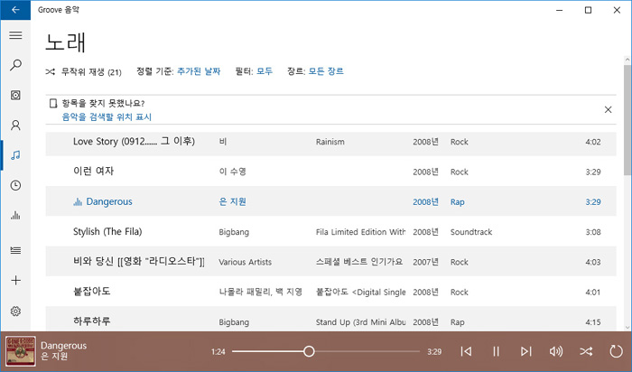
Task: Click album 스페셜 베스트 인기가요
Action: coord(359,262)
